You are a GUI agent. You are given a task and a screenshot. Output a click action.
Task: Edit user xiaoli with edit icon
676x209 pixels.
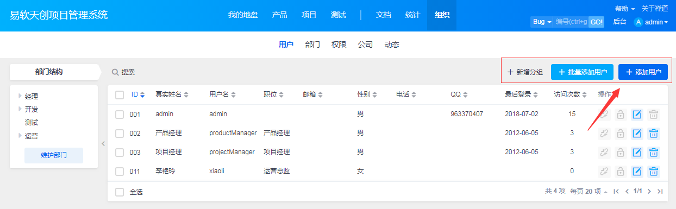[637, 172]
